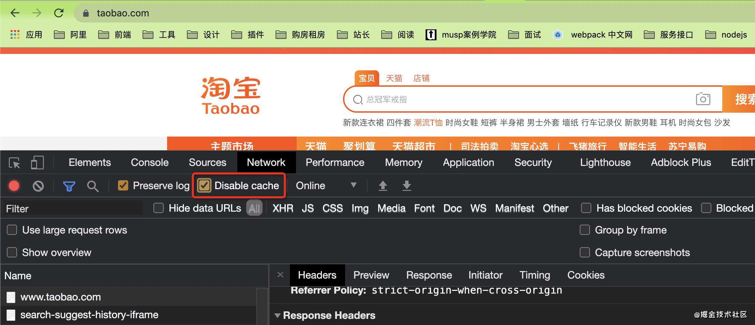Image resolution: width=755 pixels, height=325 pixels.
Task: Open the 购房租房 bookmarks folder
Action: pos(300,34)
